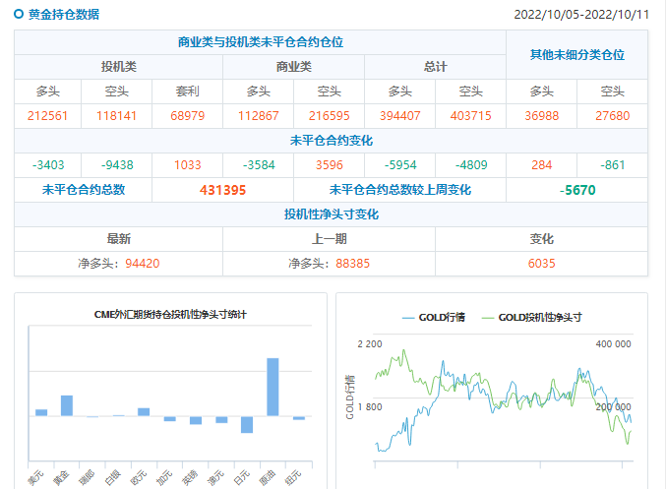
Task: Click the 投机类 column header
Action: click(x=119, y=67)
